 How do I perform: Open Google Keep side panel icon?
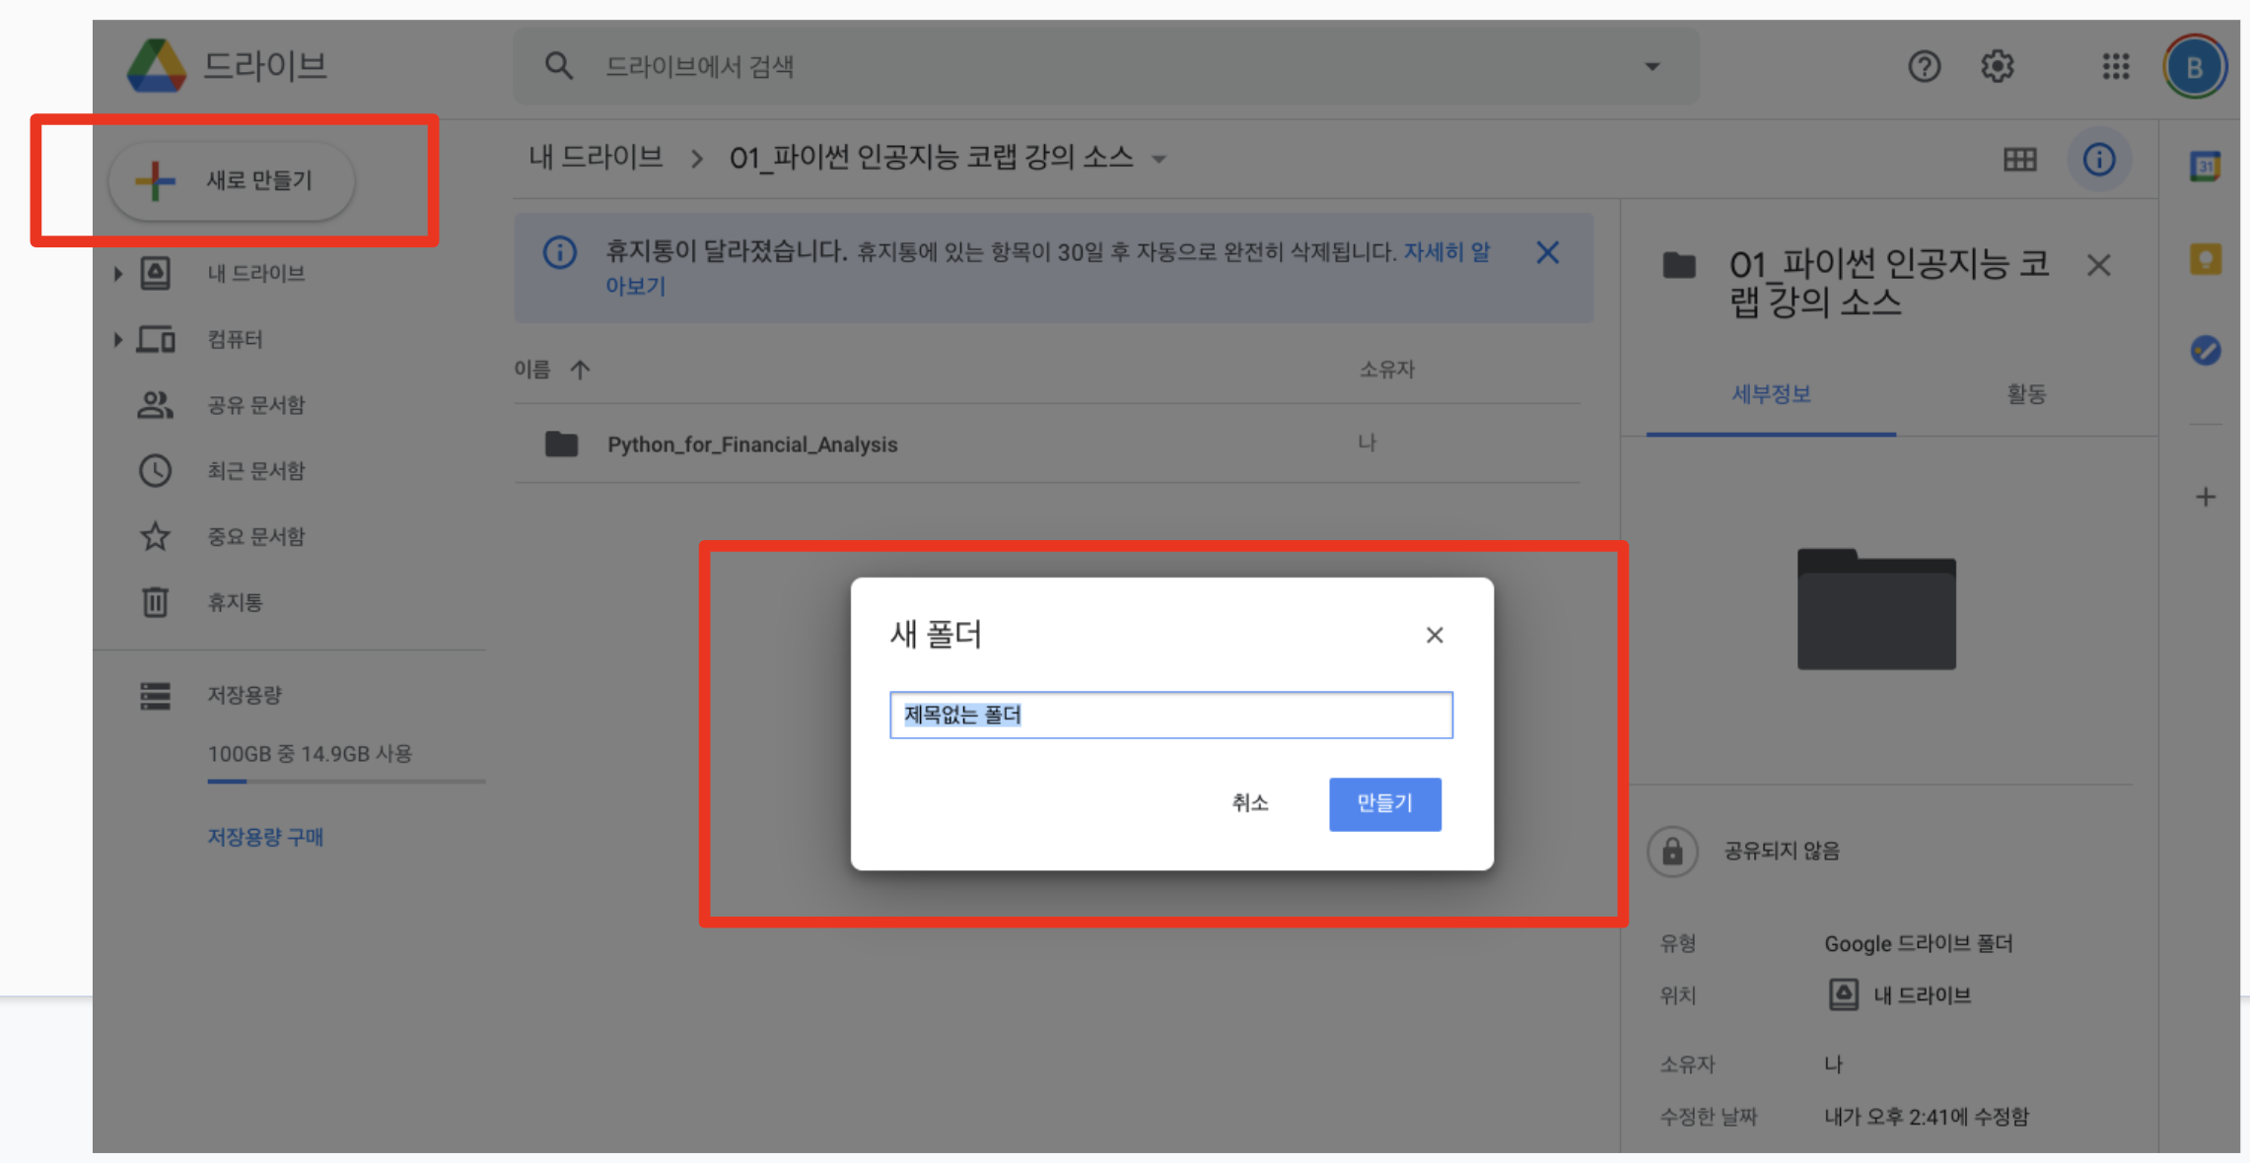[2206, 259]
